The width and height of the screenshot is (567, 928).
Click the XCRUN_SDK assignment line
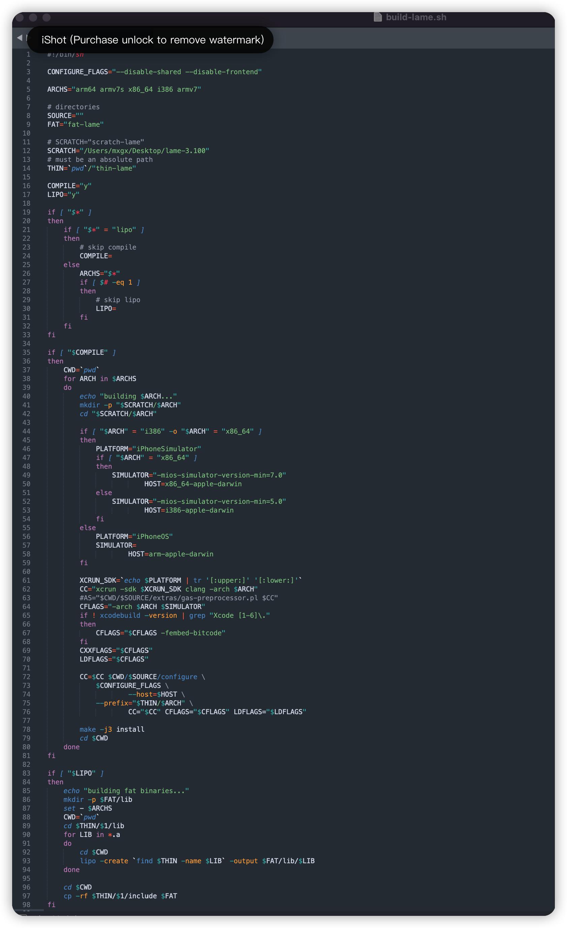pos(191,580)
